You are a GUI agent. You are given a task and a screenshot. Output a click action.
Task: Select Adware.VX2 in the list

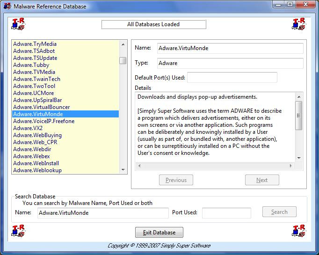pos(65,128)
